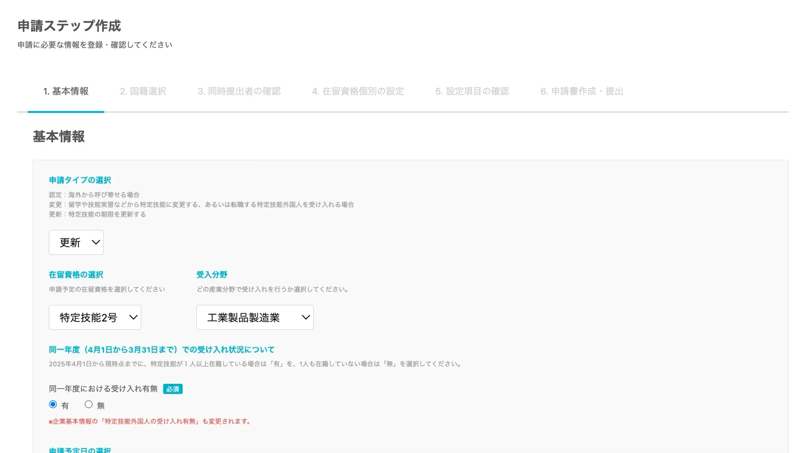Click the red warning note about 企業基本情報
This screenshot has height=453, width=803.
(x=149, y=421)
